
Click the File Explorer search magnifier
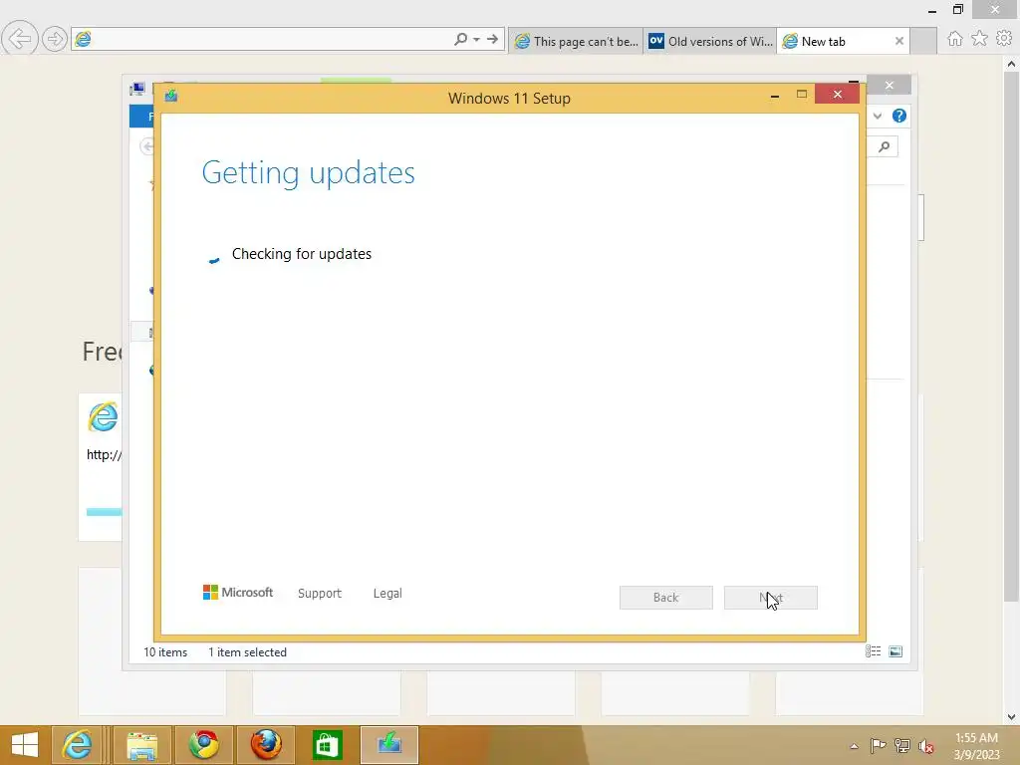885,147
